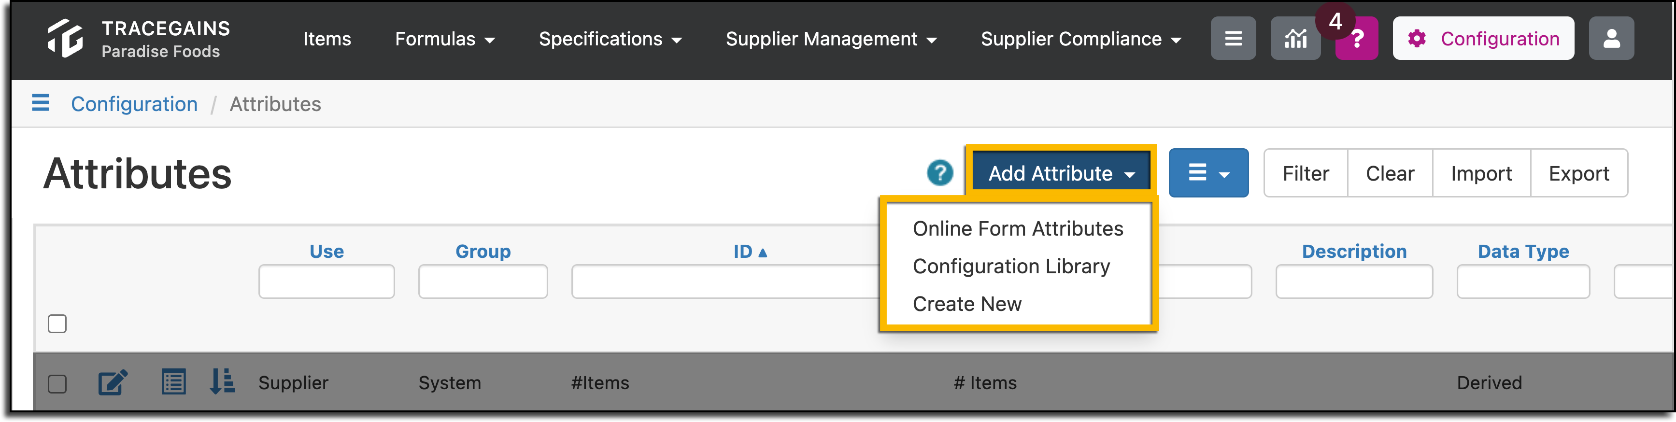
Task: Toggle the sidebar via breadcrumb hamburger icon
Action: [41, 103]
